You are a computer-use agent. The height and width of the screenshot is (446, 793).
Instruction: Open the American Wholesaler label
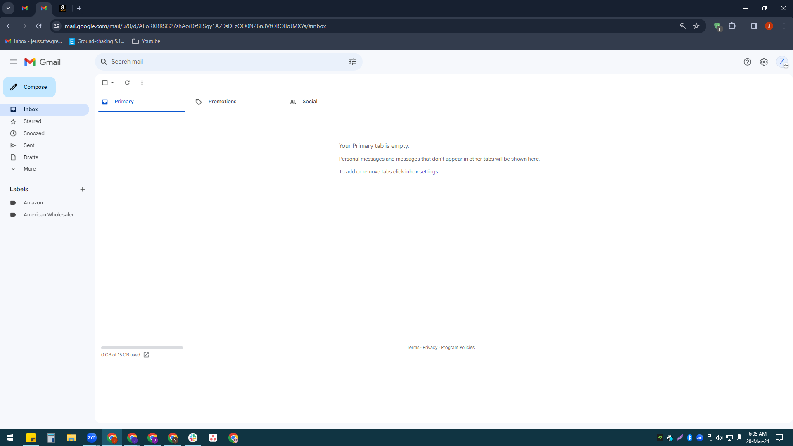[x=45, y=215]
